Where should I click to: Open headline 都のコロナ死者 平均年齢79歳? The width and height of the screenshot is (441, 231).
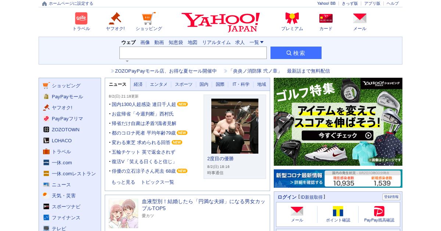(144, 133)
